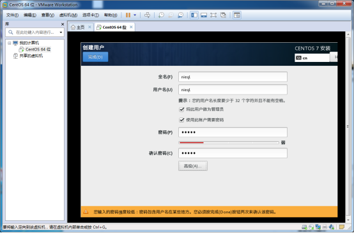
Task: Click in the 密码 password field
Action: 233,132
